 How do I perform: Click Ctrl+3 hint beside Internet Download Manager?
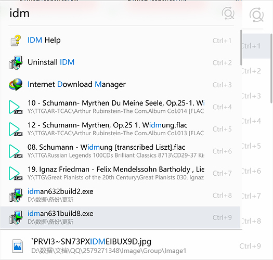pyautogui.click(x=222, y=85)
